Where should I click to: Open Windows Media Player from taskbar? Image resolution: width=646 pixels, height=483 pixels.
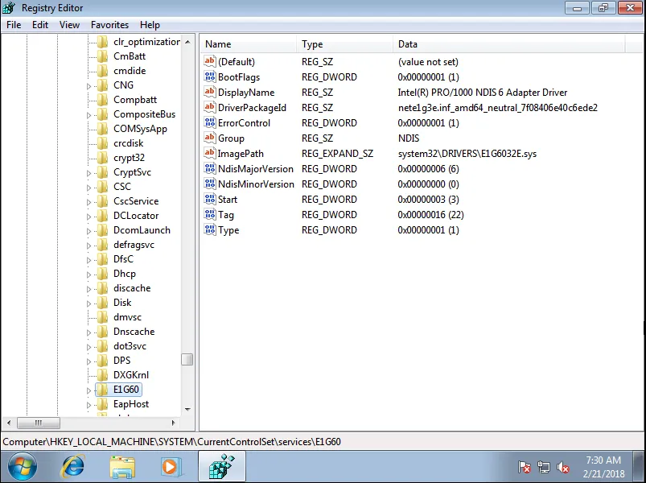[171, 467]
